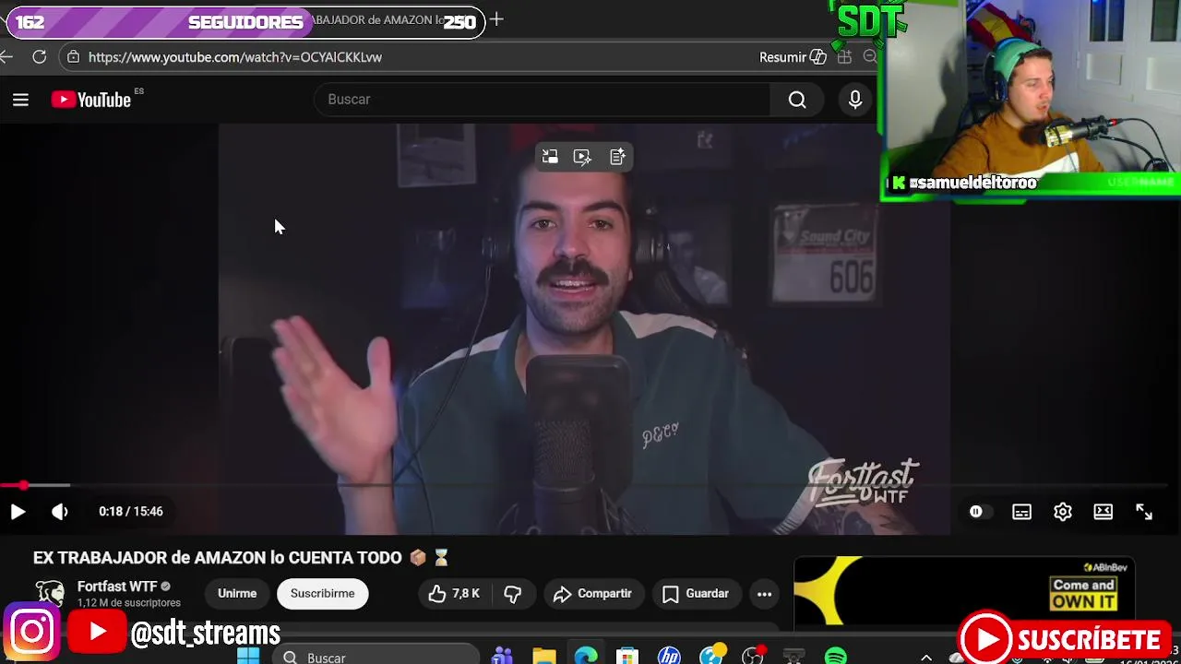Image resolution: width=1181 pixels, height=664 pixels.
Task: Click the YouTube search magnifier button
Action: click(797, 100)
